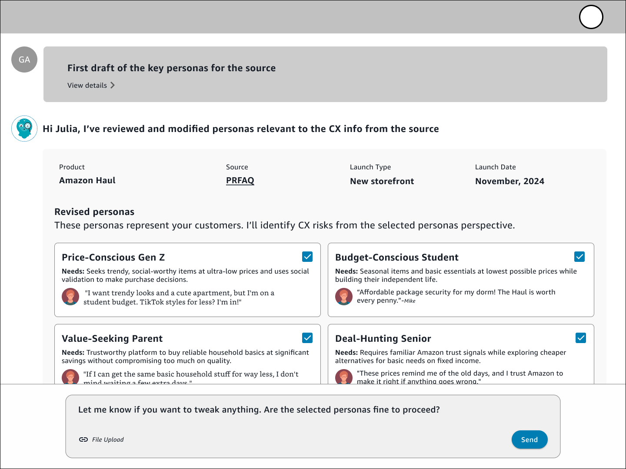Click Budget-Conscious Student persona avatar
The width and height of the screenshot is (626, 469).
pyautogui.click(x=344, y=297)
